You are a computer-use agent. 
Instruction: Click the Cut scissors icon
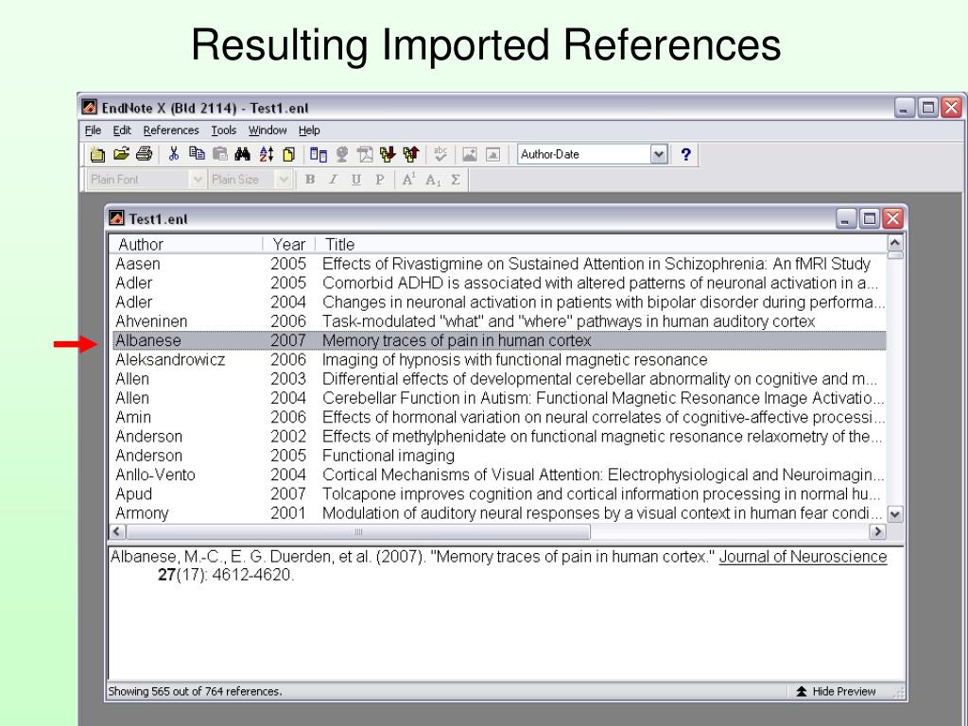click(174, 154)
